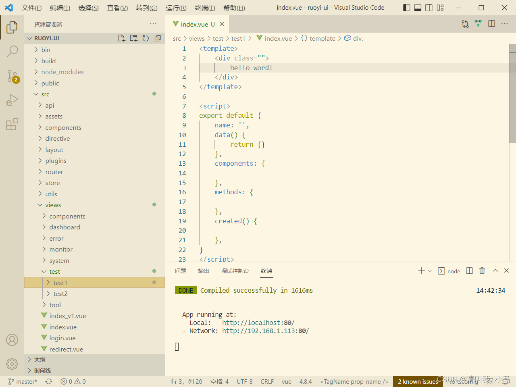Click the editor vertical scrollbar thumb

pyautogui.click(x=512, y=94)
